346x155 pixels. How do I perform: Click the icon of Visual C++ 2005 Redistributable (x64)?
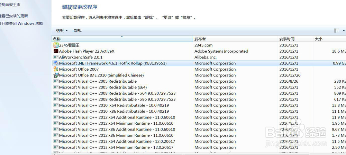tap(56, 87)
